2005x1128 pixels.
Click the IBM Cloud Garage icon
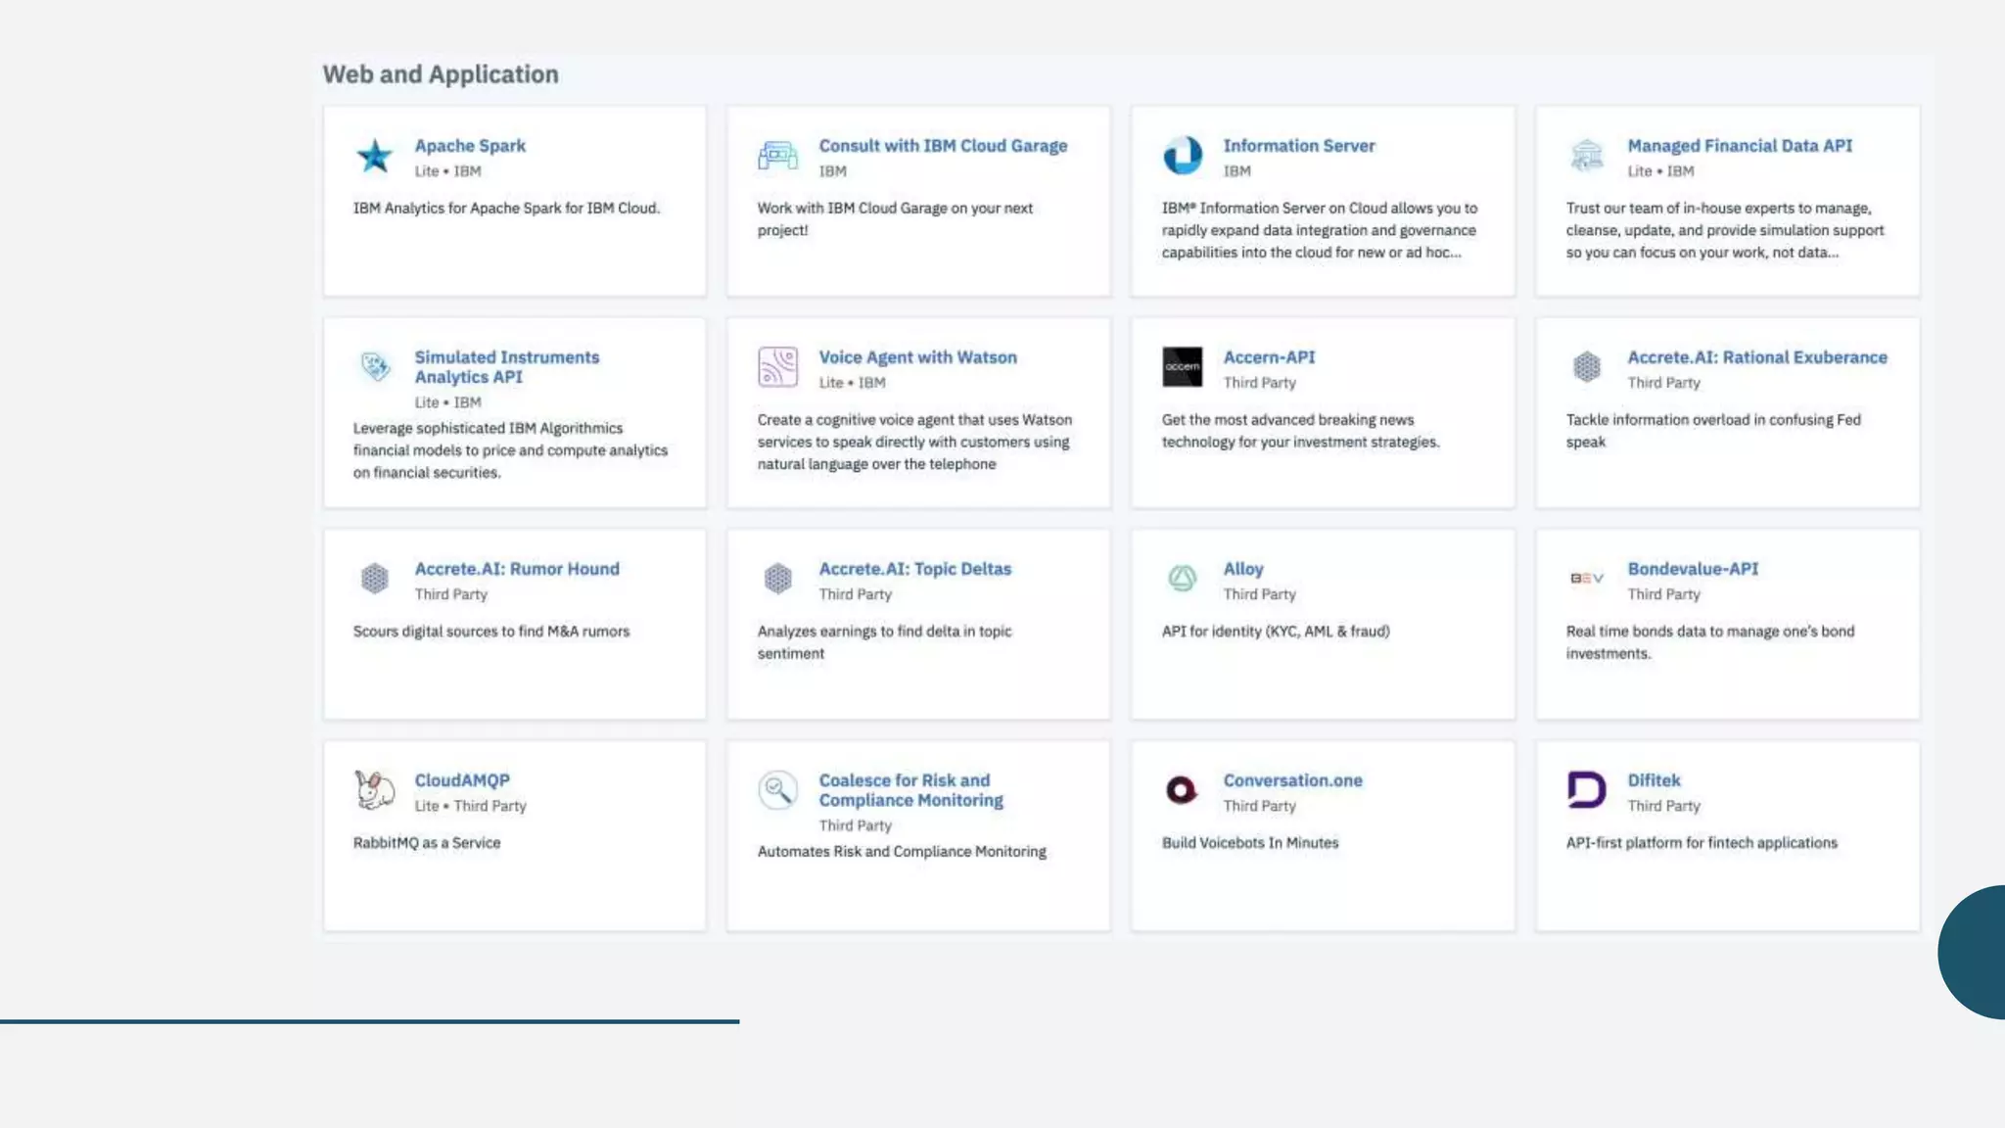click(x=778, y=156)
